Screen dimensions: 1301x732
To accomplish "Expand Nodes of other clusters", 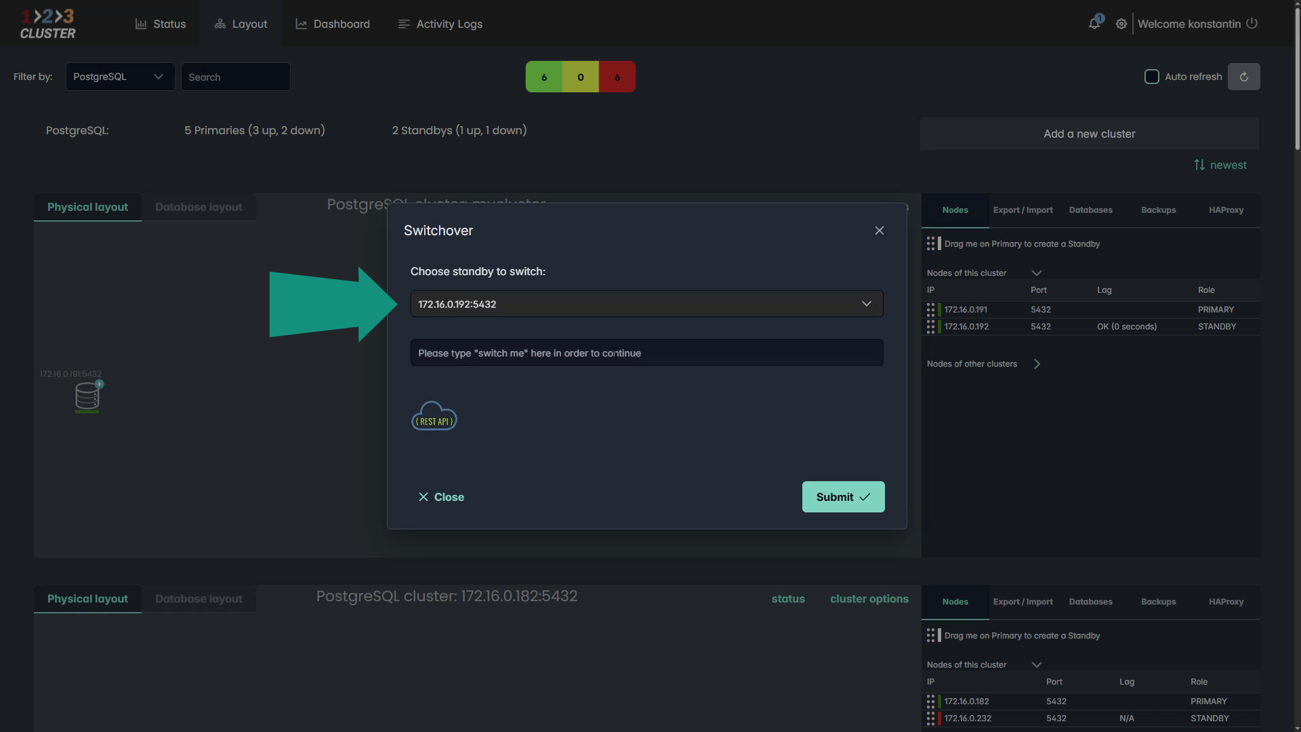I will click(x=1037, y=364).
